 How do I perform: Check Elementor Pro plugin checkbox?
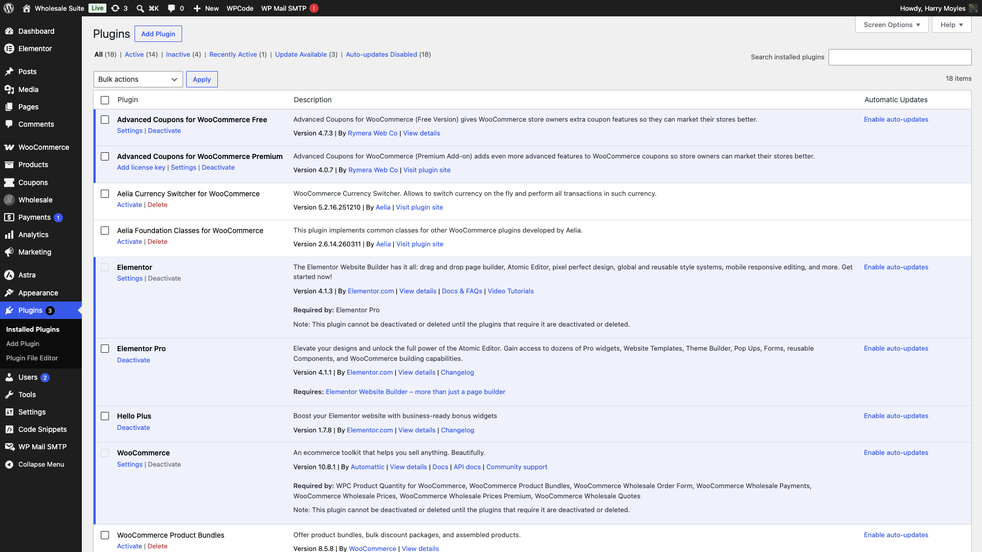pos(105,349)
